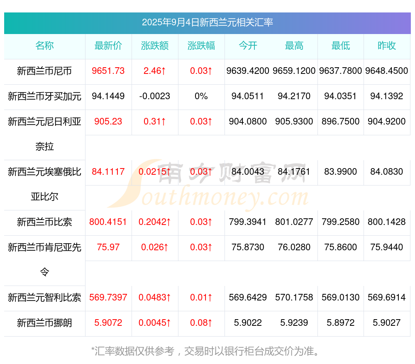Click previous close 569.6914
The height and width of the screenshot is (364, 415).
[387, 298]
